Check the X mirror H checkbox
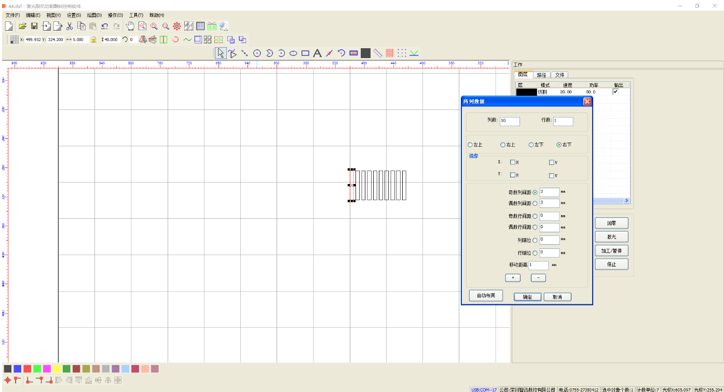The height and width of the screenshot is (392, 724). point(512,162)
